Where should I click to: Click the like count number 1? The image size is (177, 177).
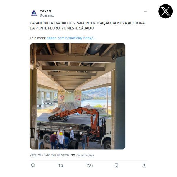point(92,165)
